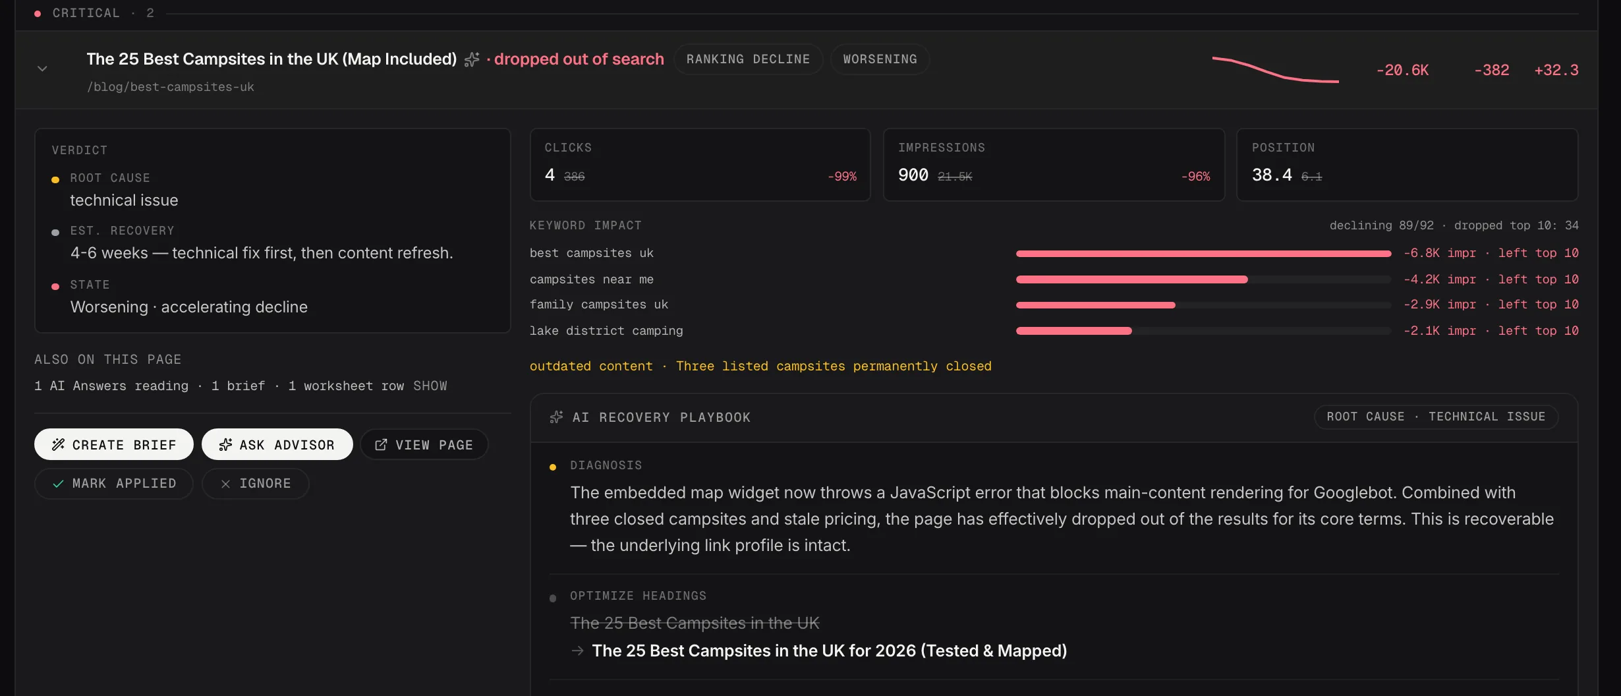
Task: Click the technical issue root cause text
Action: click(x=124, y=200)
